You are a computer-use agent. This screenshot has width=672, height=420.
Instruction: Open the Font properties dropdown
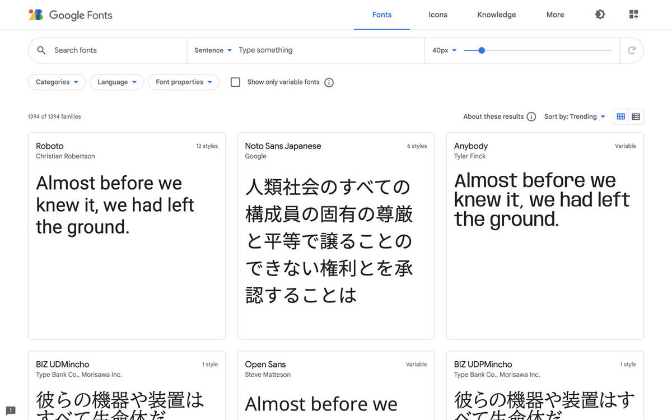point(184,82)
